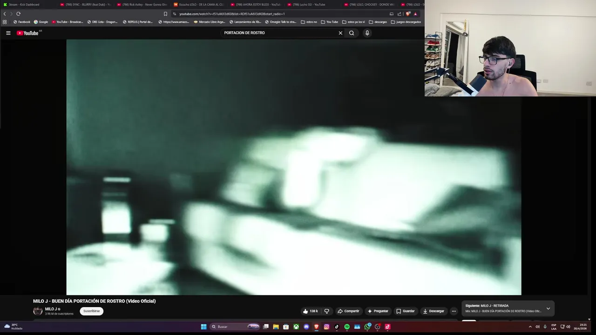Reload the YouTube page
This screenshot has height=335, width=596.
click(x=18, y=14)
